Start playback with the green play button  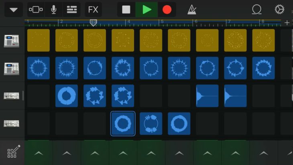coord(146,10)
